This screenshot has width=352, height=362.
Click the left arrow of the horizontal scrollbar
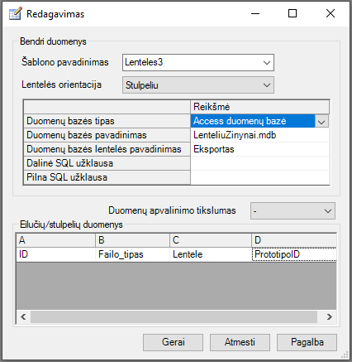click(x=23, y=316)
